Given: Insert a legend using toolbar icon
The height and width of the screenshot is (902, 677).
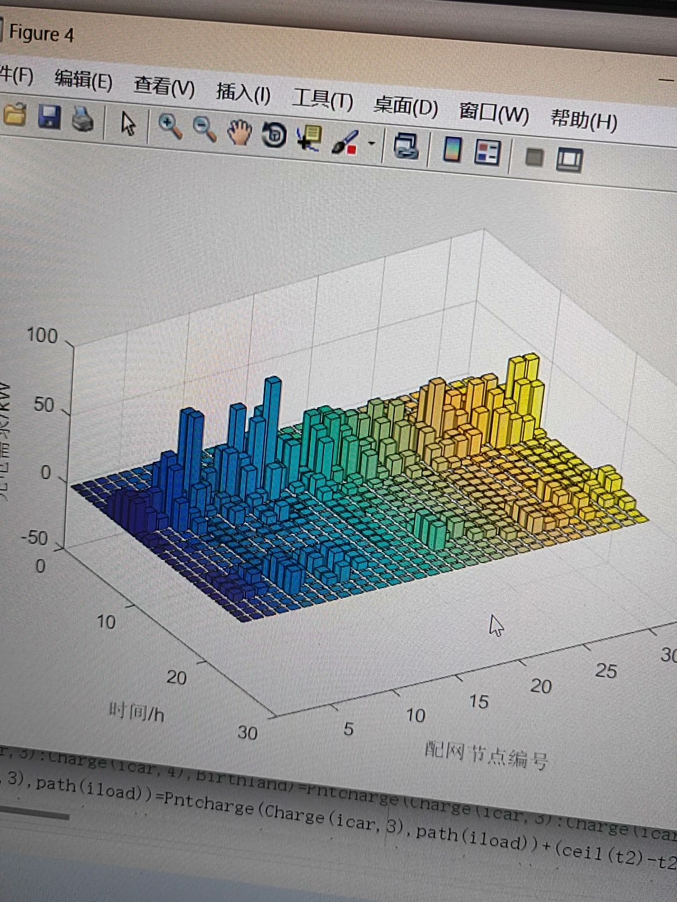Looking at the screenshot, I should point(488,152).
